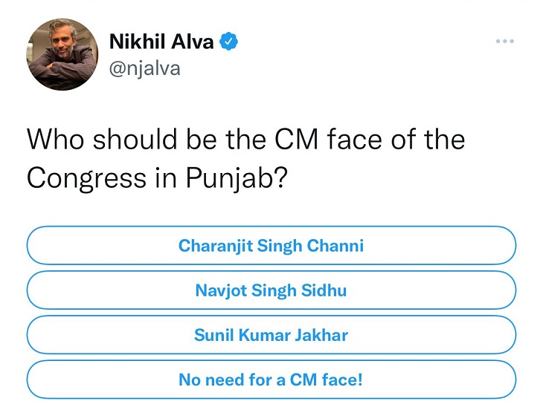Click the "Congress in Punjab?" text line
This screenshot has width=543, height=407.
(x=157, y=179)
